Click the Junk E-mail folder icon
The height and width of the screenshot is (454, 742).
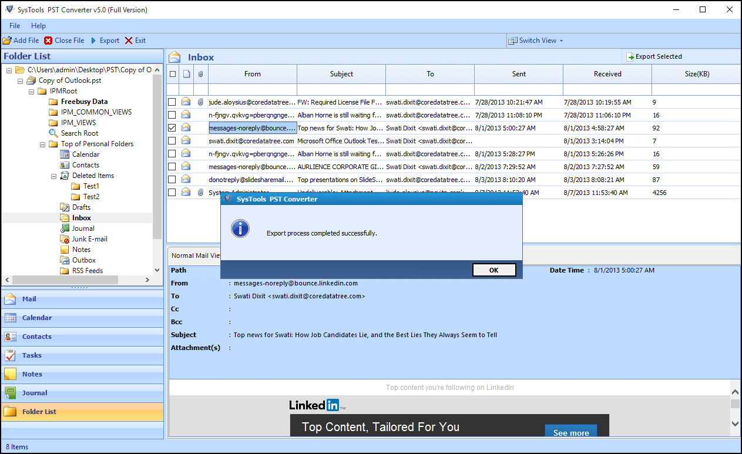[x=65, y=239]
